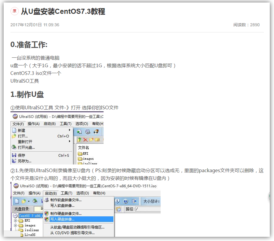274x241 pixels.
Task: Open the 启动(B) menu with the Boot dropdown showing
Action: click(x=51, y=193)
